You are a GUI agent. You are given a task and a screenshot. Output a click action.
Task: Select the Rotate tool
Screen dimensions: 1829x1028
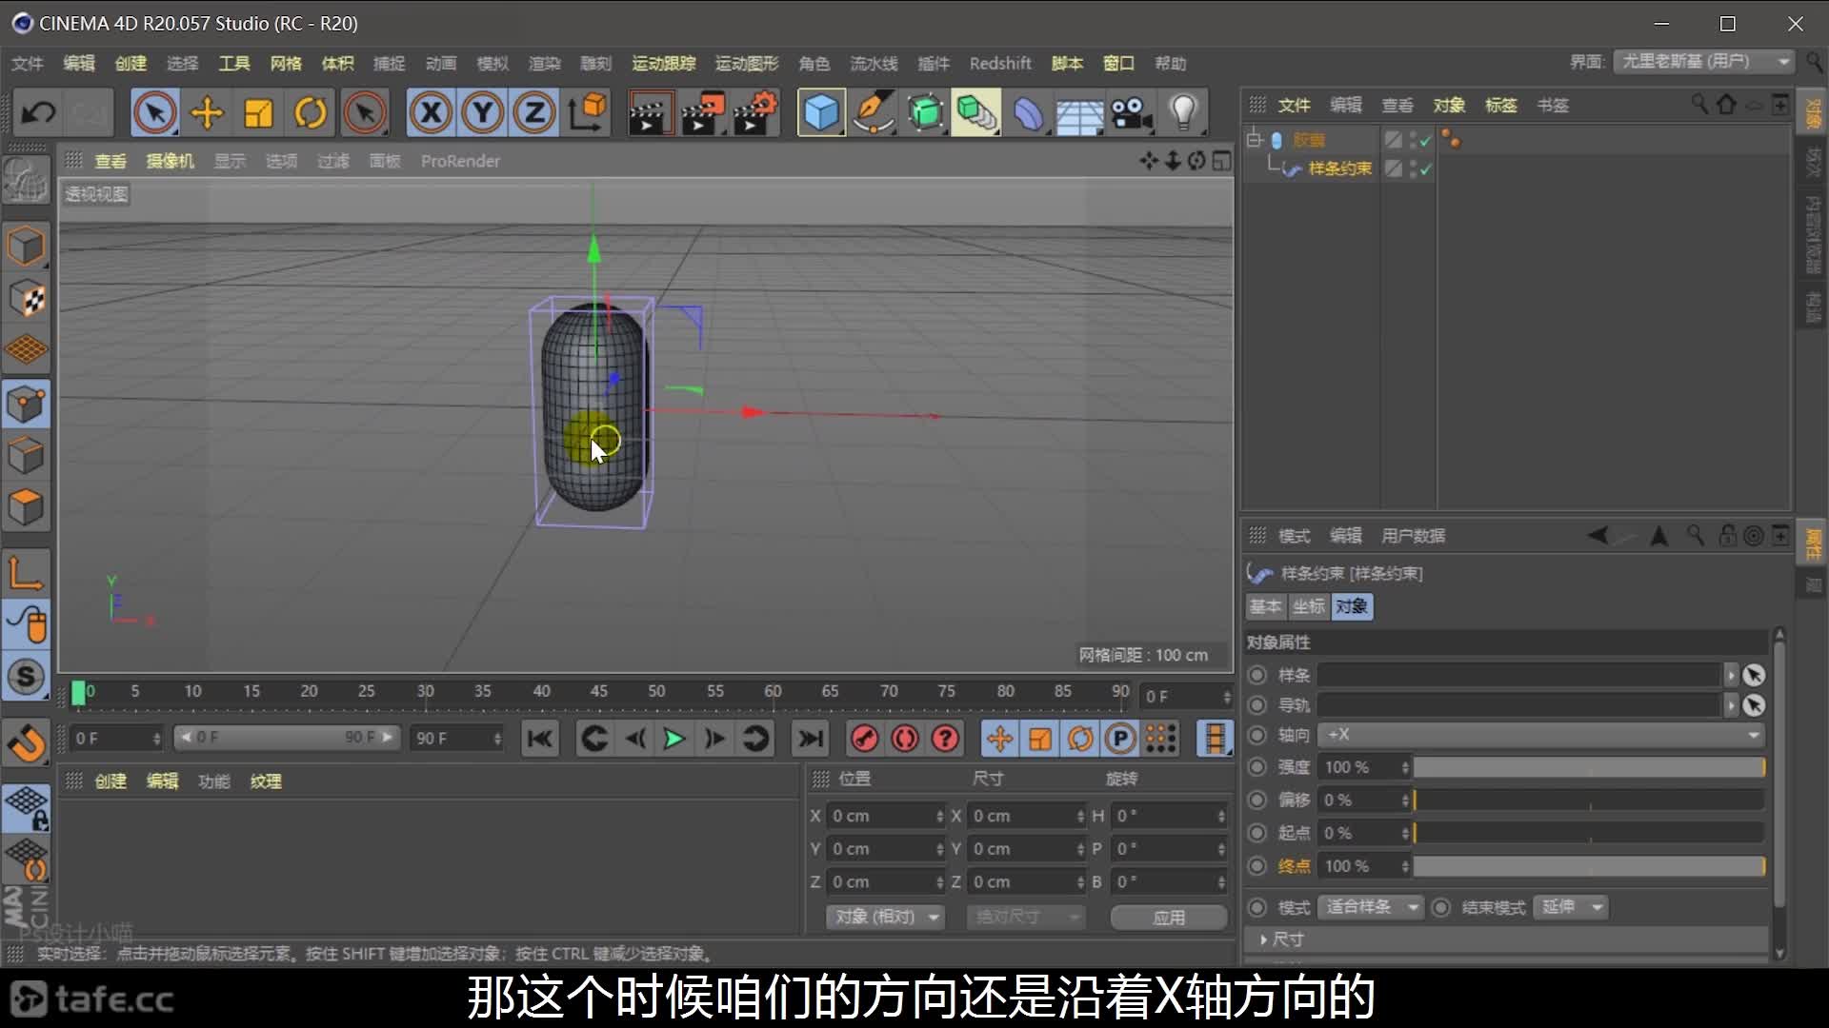(x=311, y=113)
